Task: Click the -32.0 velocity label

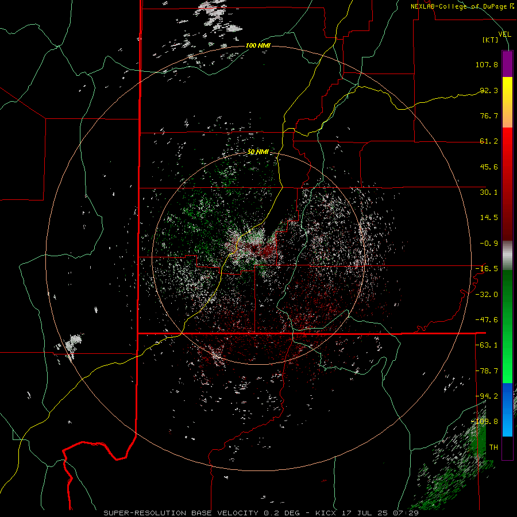Action: [487, 295]
